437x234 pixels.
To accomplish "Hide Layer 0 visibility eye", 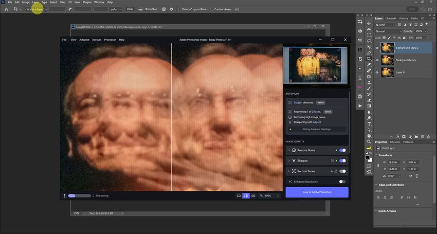I will click(x=377, y=73).
